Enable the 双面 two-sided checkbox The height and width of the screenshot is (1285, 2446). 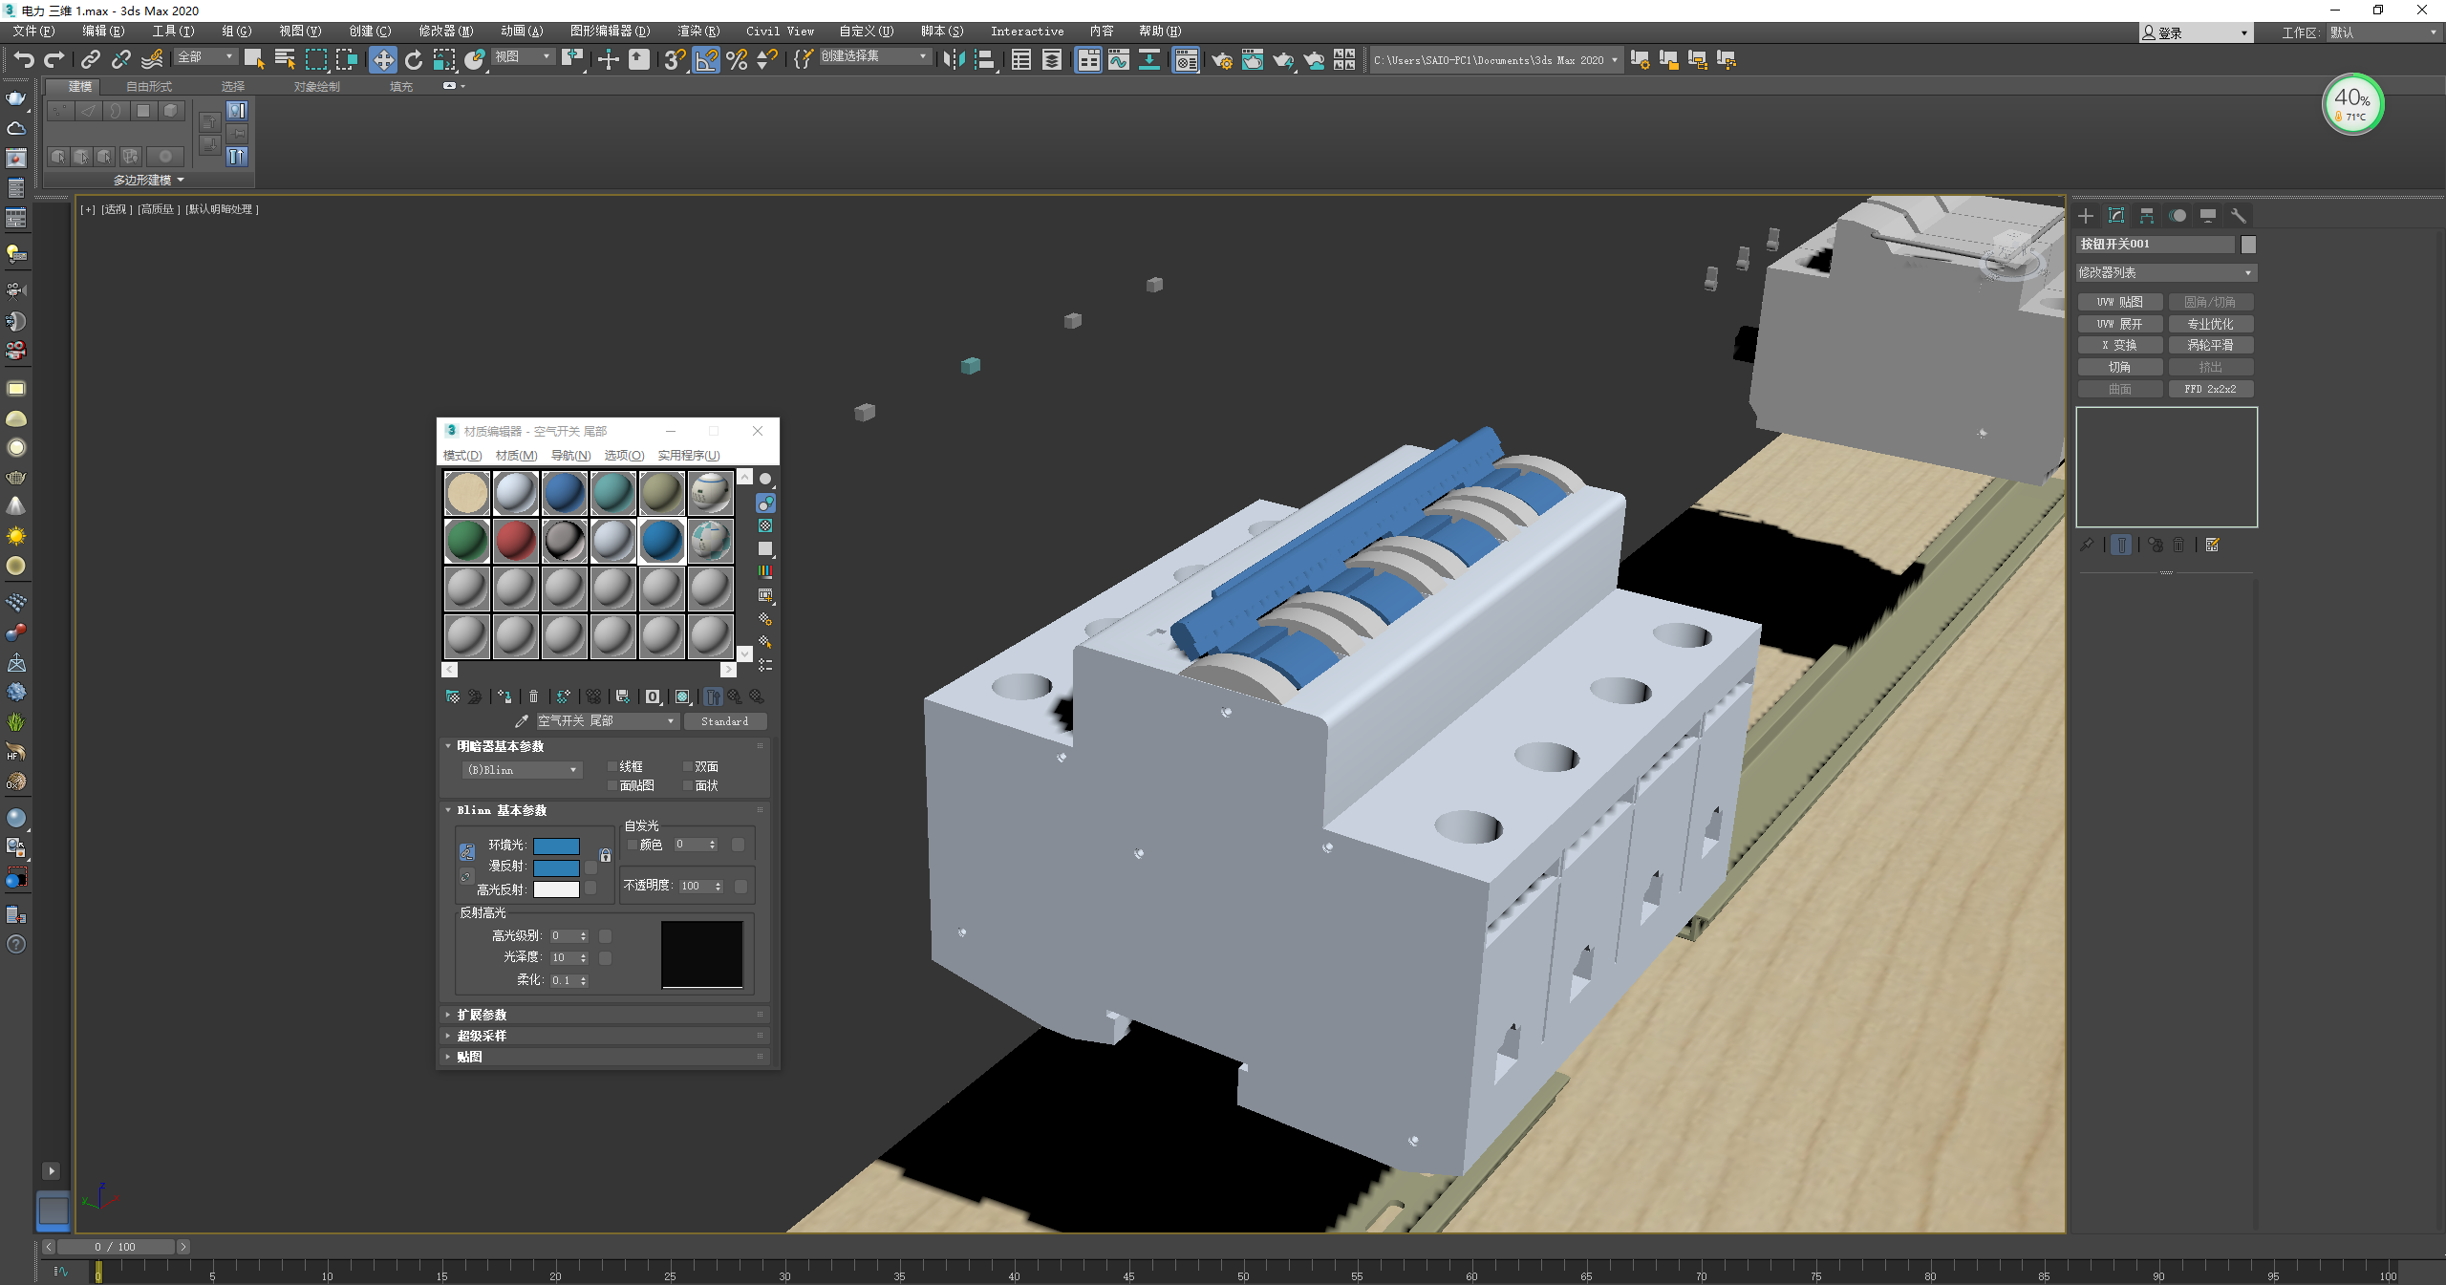(x=687, y=766)
